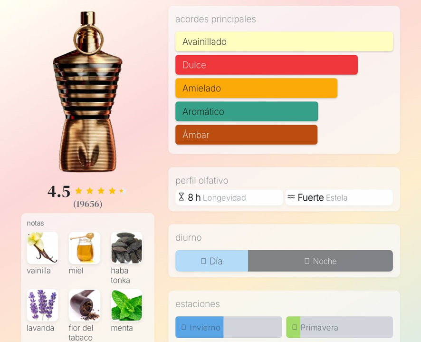
Task: Select the Primavera season bar
Action: click(339, 327)
